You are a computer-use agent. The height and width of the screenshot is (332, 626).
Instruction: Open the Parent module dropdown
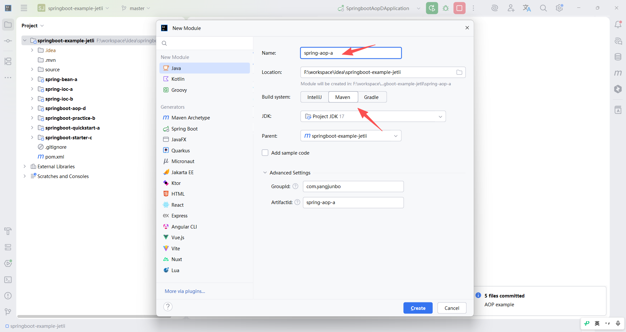point(351,136)
